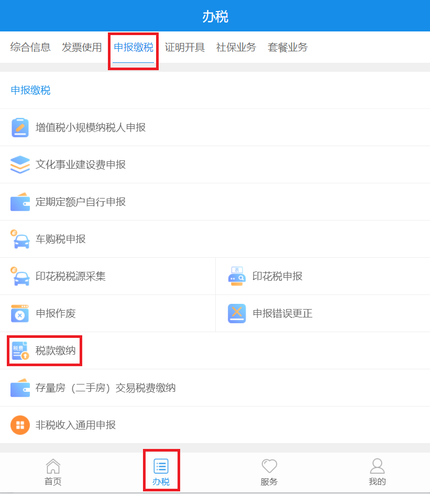Choose 定期定额户自行申报 entry text
This screenshot has height=494, width=430.
(x=81, y=202)
